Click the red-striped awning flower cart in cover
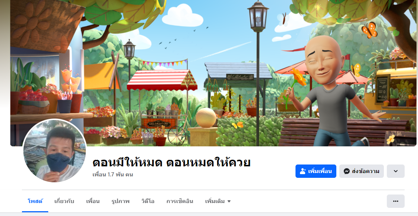This screenshot has width=418, height=216. [x=162, y=106]
